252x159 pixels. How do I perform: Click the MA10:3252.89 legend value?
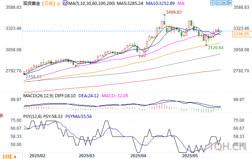click(160, 4)
